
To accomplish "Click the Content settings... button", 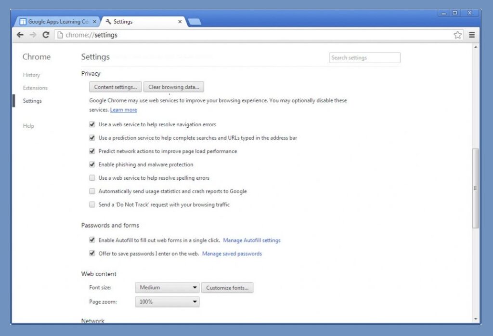I will click(x=116, y=87).
